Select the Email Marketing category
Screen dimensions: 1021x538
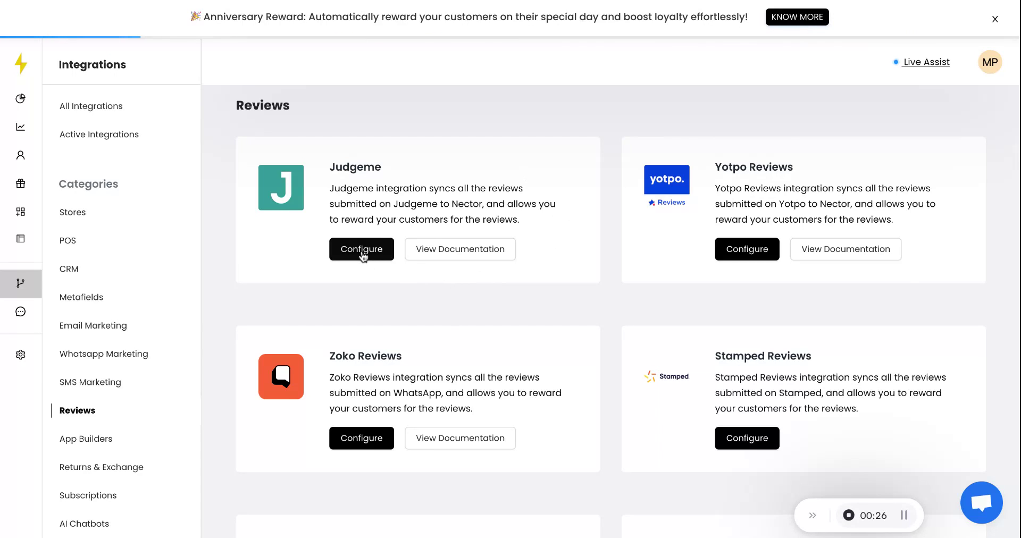93,325
